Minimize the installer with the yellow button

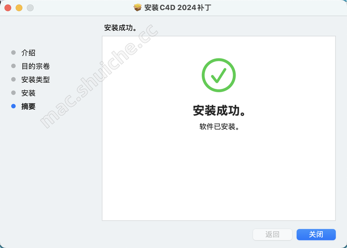tap(19, 8)
